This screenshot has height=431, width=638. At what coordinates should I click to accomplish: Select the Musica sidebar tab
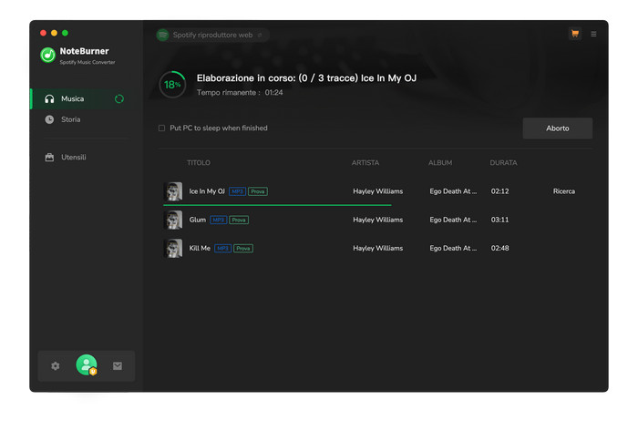[x=87, y=98]
